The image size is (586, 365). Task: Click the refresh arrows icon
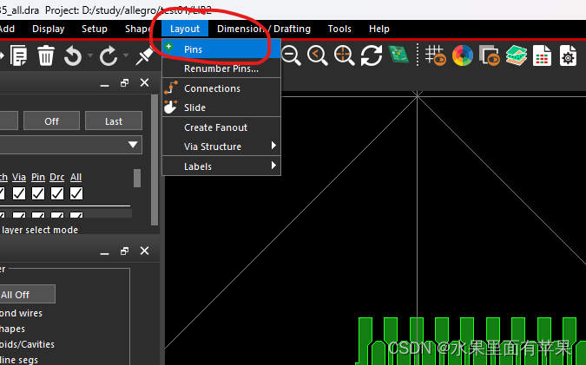[372, 56]
